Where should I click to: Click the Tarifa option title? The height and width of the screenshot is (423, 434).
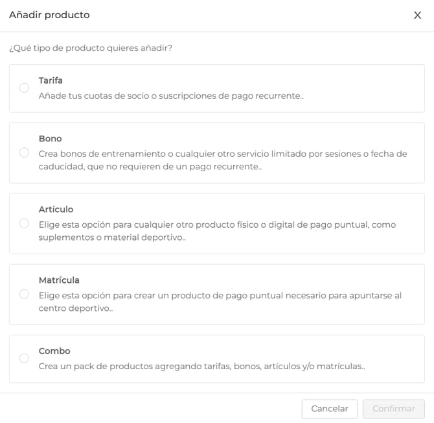51,80
